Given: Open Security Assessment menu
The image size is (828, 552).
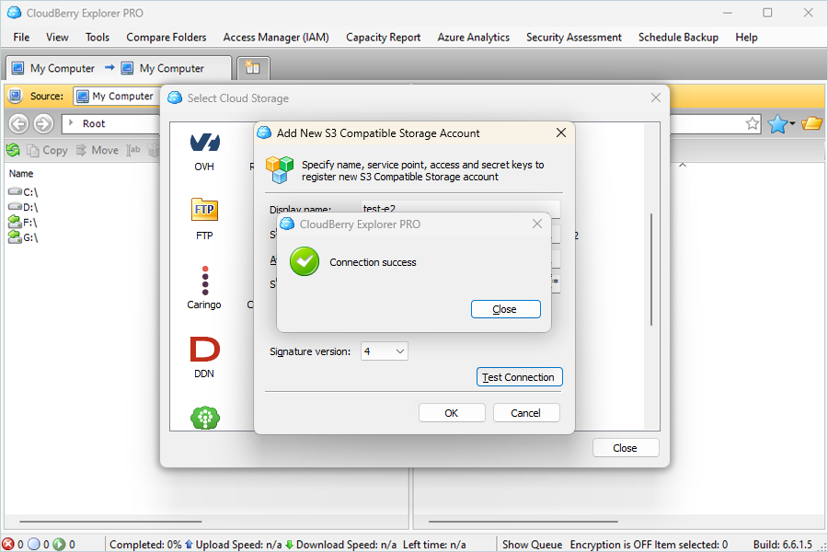Looking at the screenshot, I should pos(574,38).
